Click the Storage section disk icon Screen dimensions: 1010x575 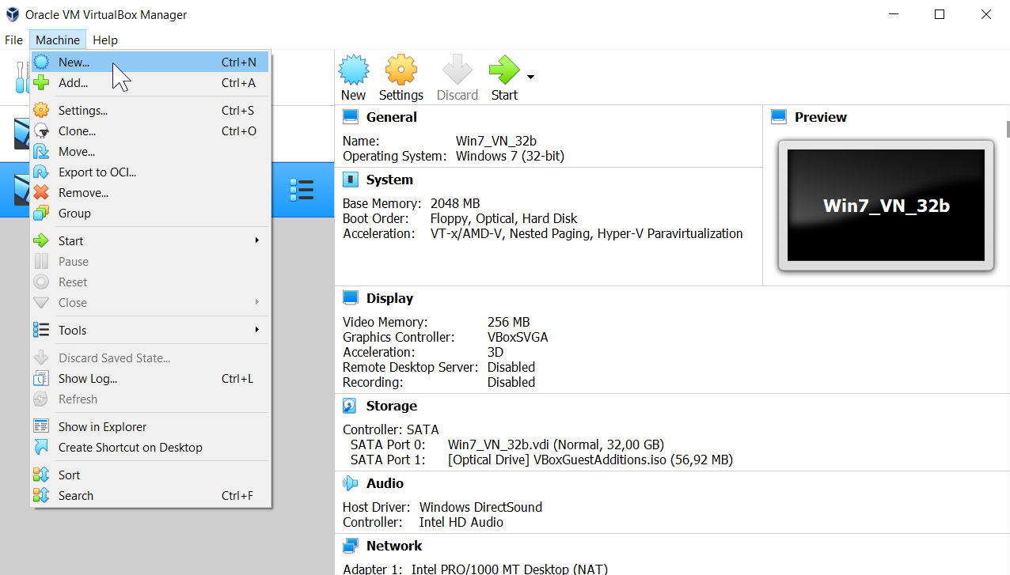[349, 406]
